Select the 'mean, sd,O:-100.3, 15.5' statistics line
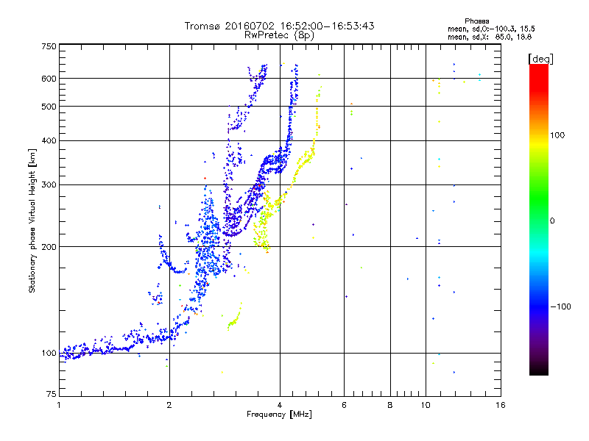589x441 pixels. [491, 29]
